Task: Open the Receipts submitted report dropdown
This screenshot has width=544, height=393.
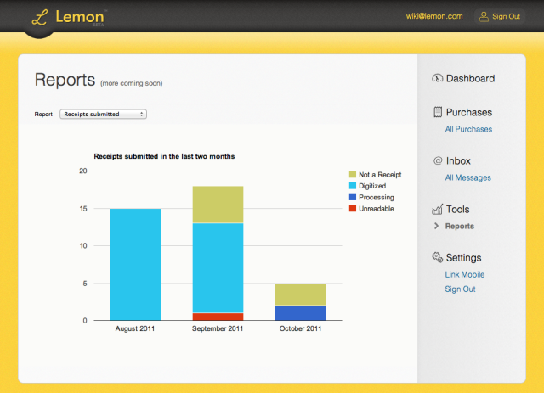Action: [x=103, y=114]
